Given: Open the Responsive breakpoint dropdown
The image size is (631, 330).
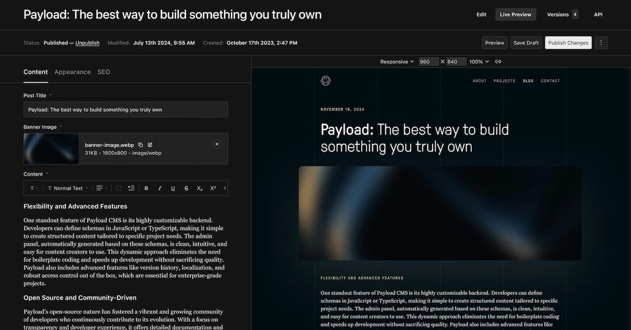Looking at the screenshot, I should 397,61.
